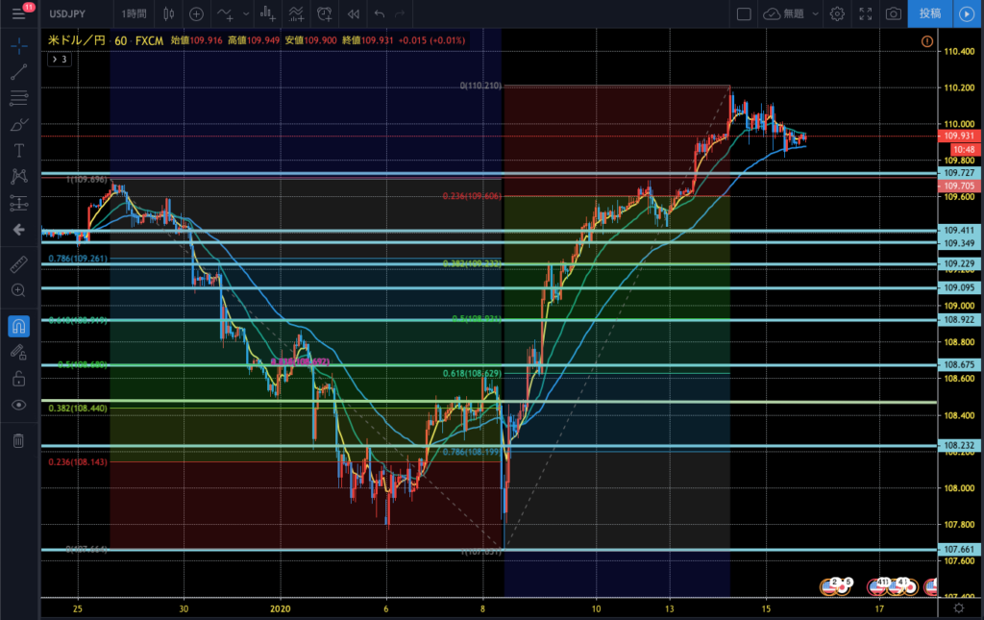Activate the zoom in tool
Screen dimensions: 984x620
click(19, 290)
